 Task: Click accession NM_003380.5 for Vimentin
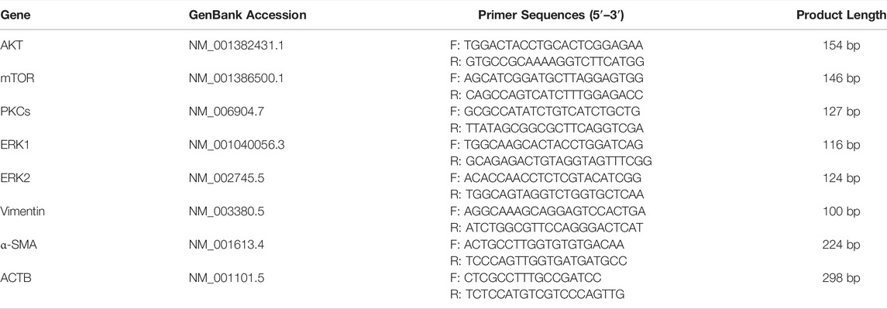(x=226, y=211)
